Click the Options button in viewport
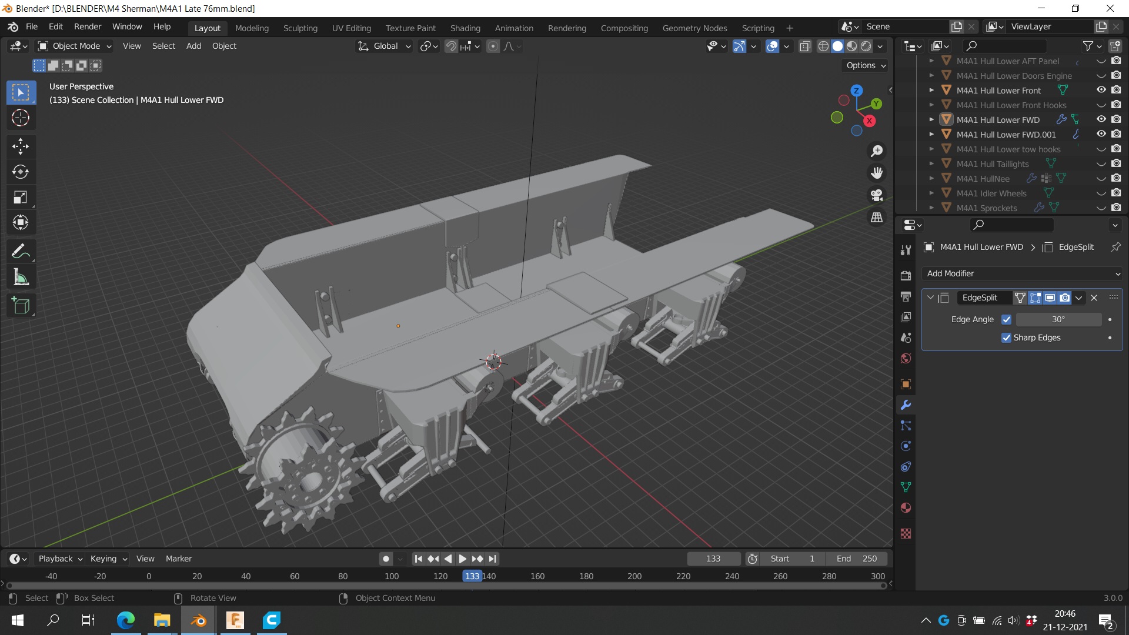1129x635 pixels. [865, 65]
